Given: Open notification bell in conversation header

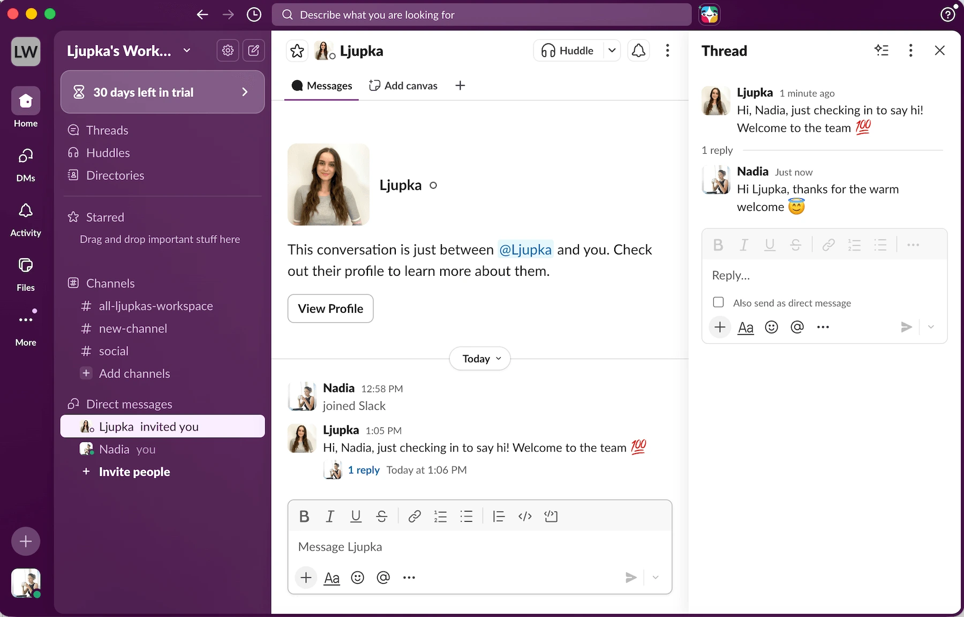Looking at the screenshot, I should [638, 50].
